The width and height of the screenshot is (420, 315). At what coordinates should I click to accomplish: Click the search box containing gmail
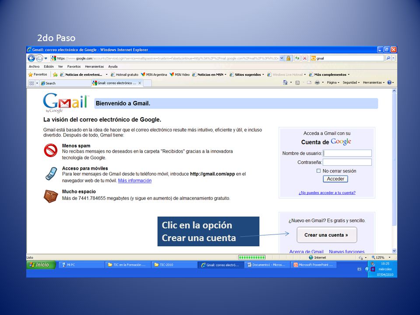click(347, 58)
